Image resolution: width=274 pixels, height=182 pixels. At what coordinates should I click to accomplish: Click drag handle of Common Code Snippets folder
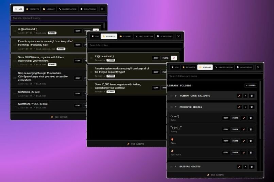pos(171,96)
